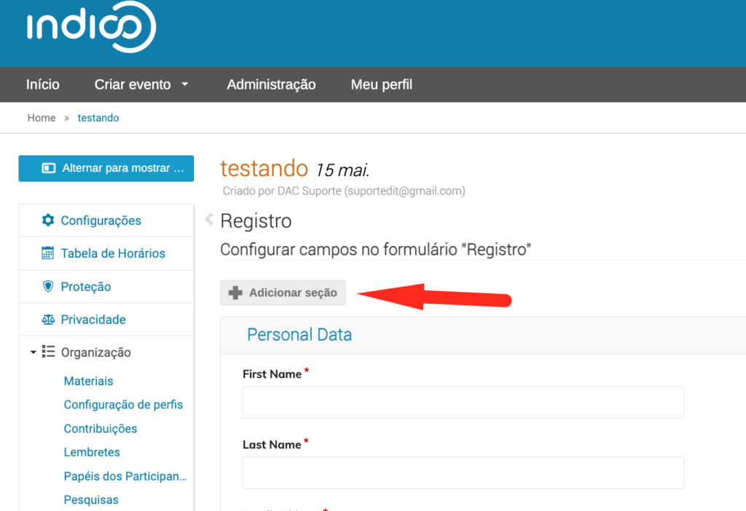Screen dimensions: 746x511
Task: Click the plus icon on Adicionar seção
Action: pyautogui.click(x=235, y=293)
